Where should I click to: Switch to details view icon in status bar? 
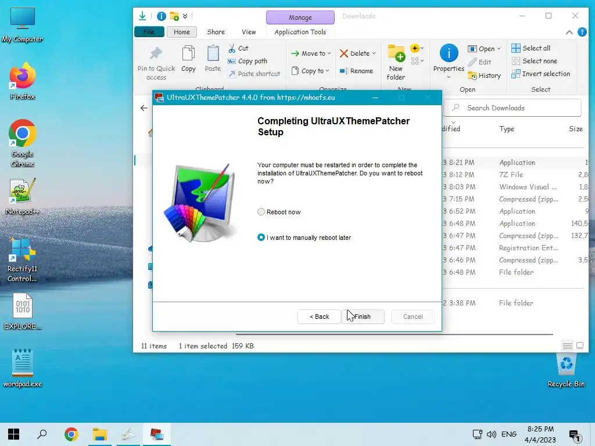point(567,346)
